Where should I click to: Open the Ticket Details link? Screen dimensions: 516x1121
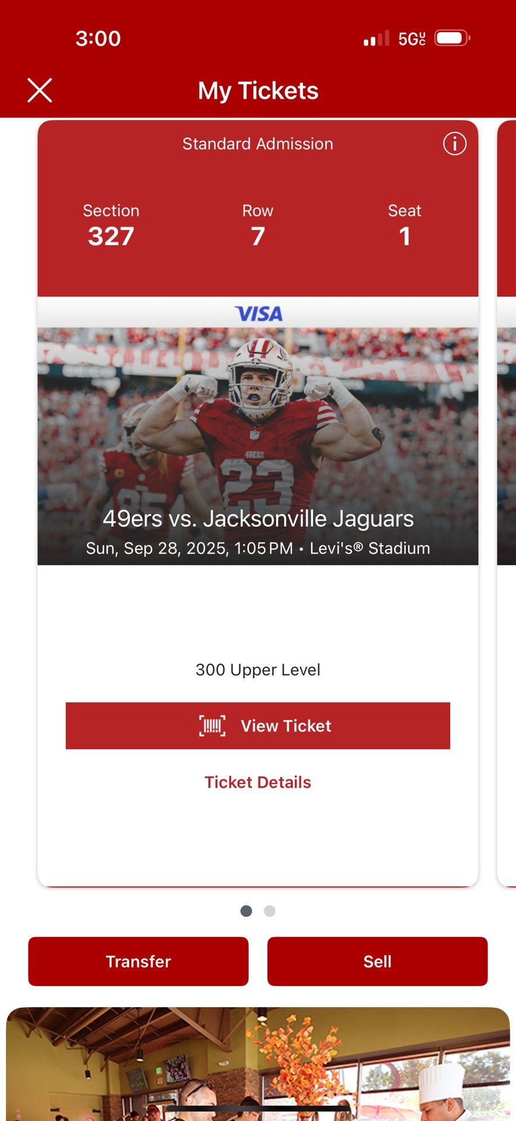coord(258,782)
